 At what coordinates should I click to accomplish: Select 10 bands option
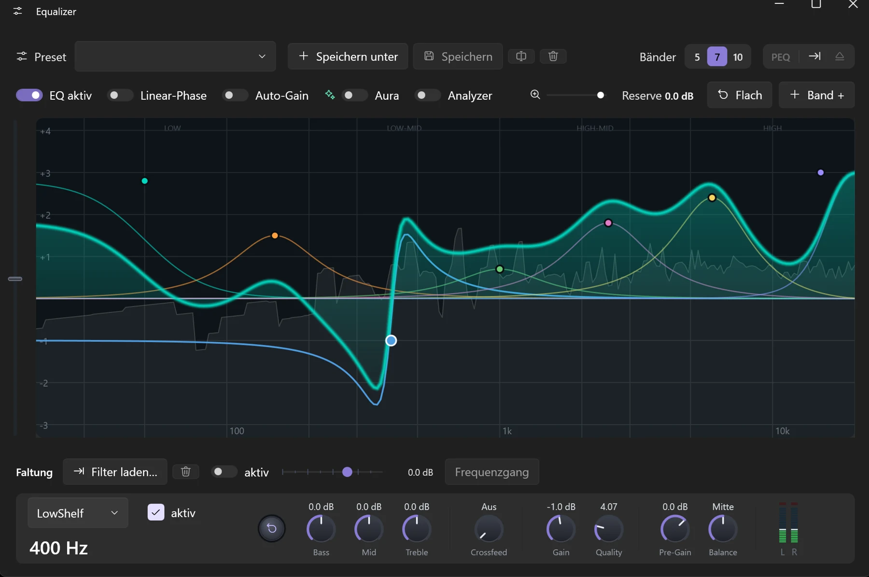738,57
